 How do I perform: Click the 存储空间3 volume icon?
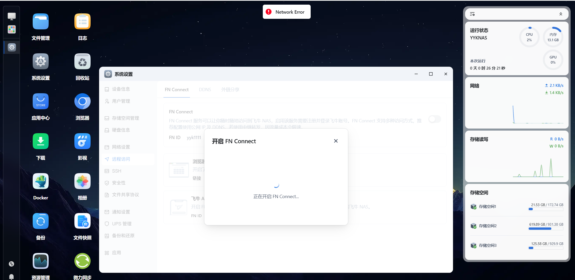[473, 245]
